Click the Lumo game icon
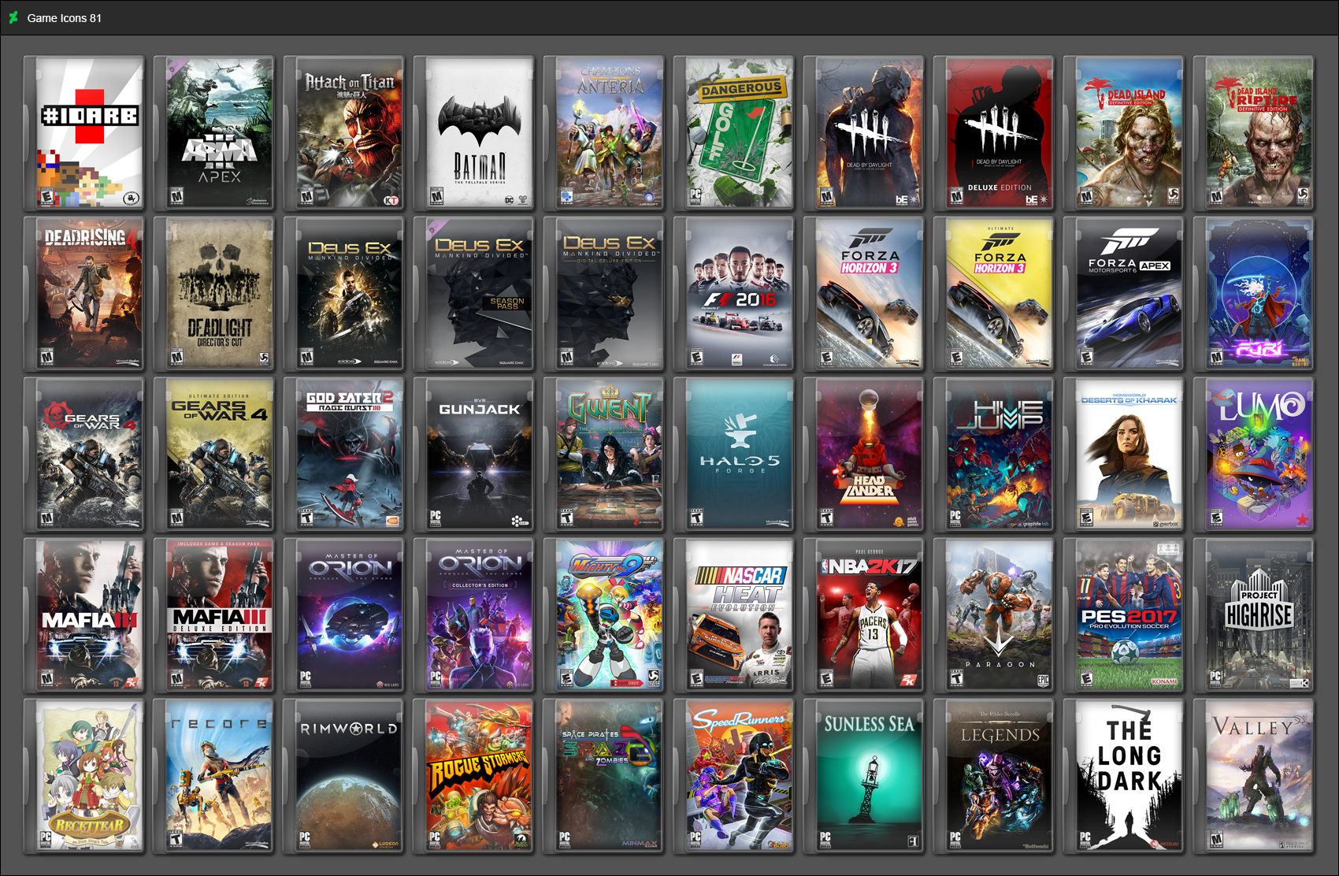1339x876 pixels. pos(1254,455)
